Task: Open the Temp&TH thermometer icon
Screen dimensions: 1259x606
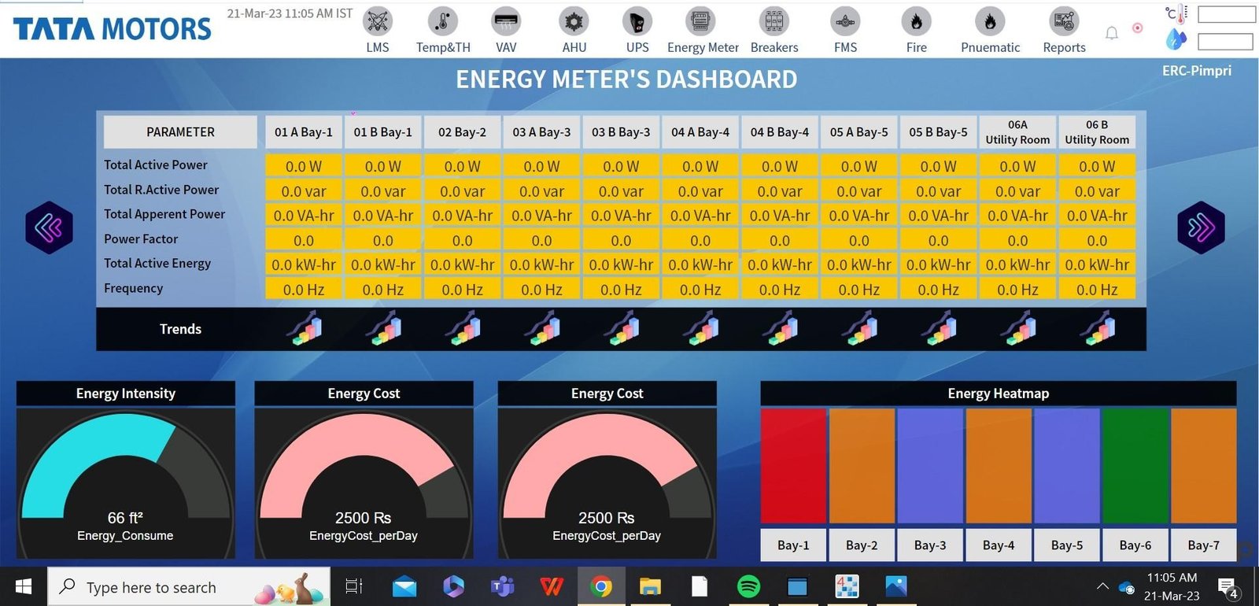Action: 442,21
